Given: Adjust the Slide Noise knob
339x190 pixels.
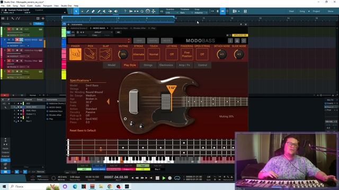Looking at the screenshot, I should pyautogui.click(x=239, y=54).
